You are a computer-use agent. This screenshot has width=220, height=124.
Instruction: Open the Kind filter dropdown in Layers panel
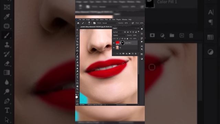pos(118,32)
